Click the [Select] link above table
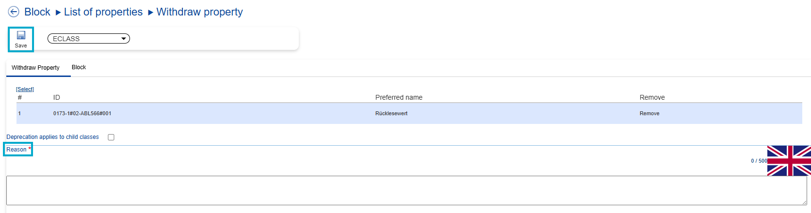Viewport: 811px width, 213px height. pyautogui.click(x=25, y=89)
